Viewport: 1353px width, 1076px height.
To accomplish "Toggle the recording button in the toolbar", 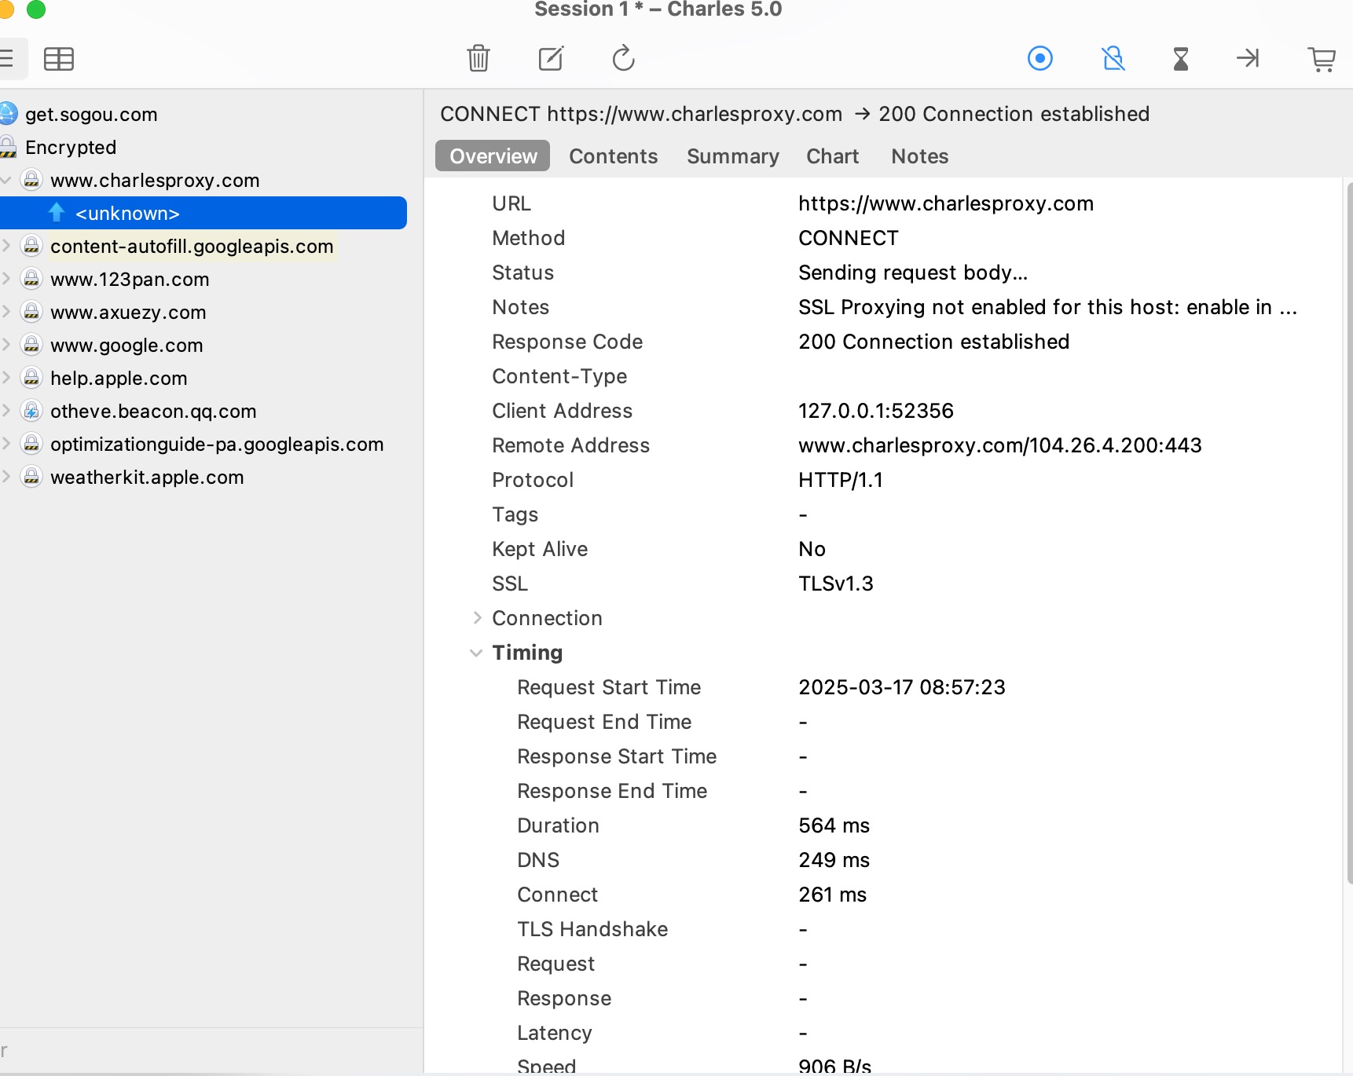I will pos(1040,58).
